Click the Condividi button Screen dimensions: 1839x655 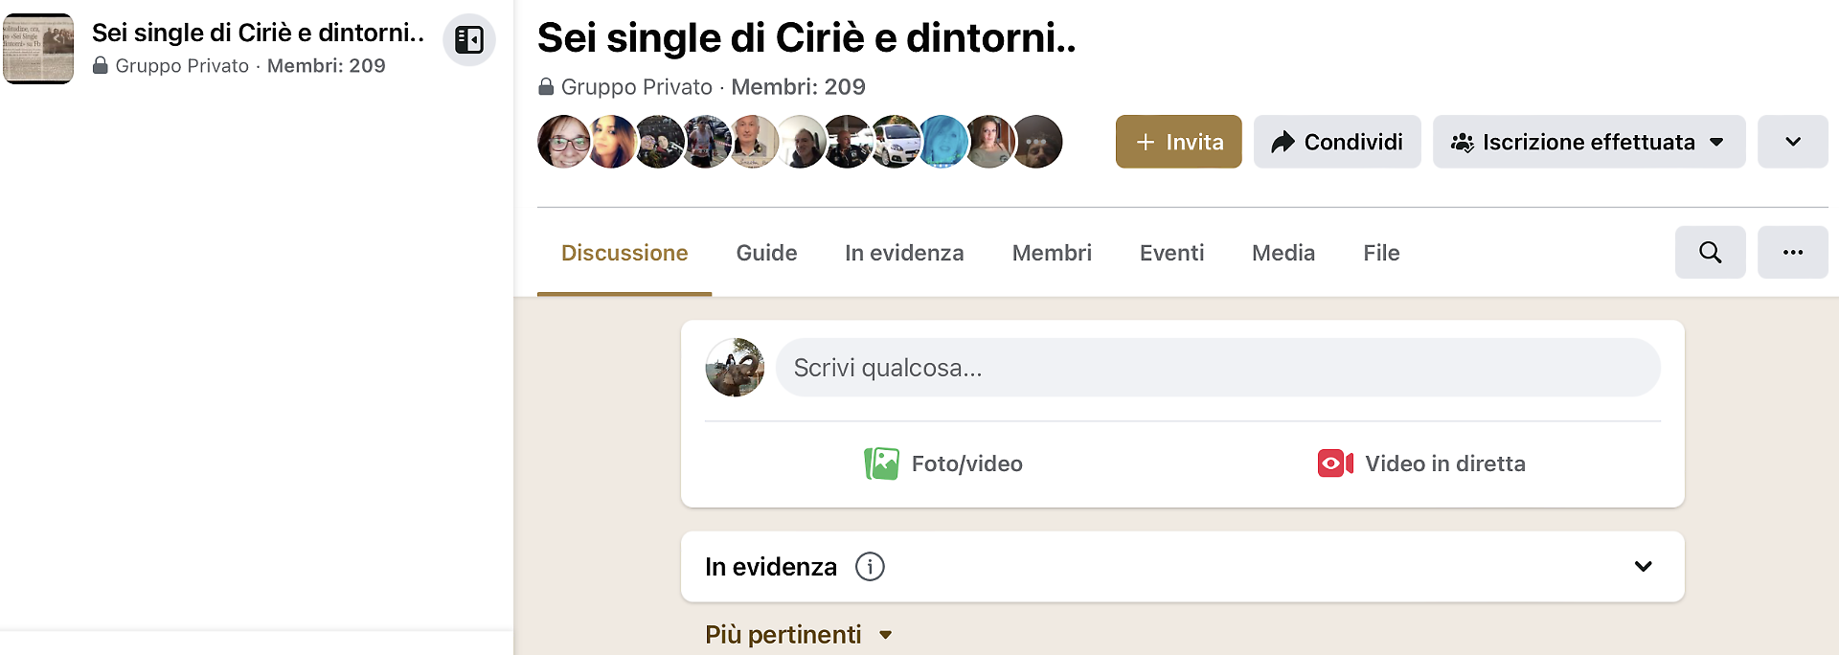click(x=1336, y=142)
